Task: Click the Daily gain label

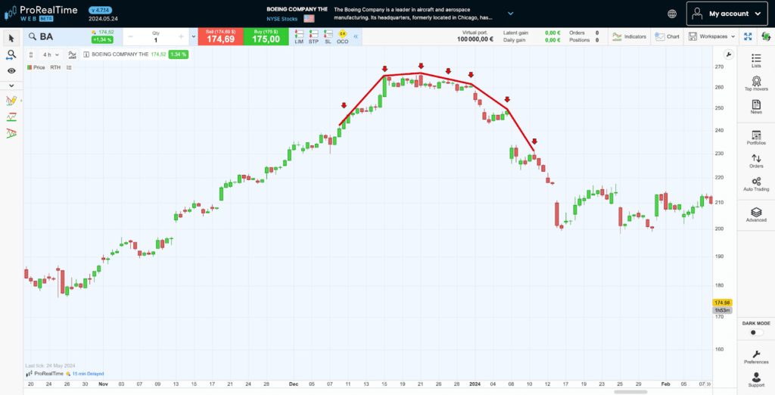Action: (515, 40)
